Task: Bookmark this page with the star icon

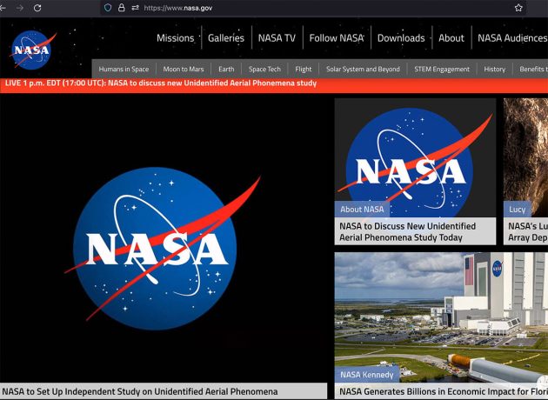Action: pyautogui.click(x=518, y=8)
